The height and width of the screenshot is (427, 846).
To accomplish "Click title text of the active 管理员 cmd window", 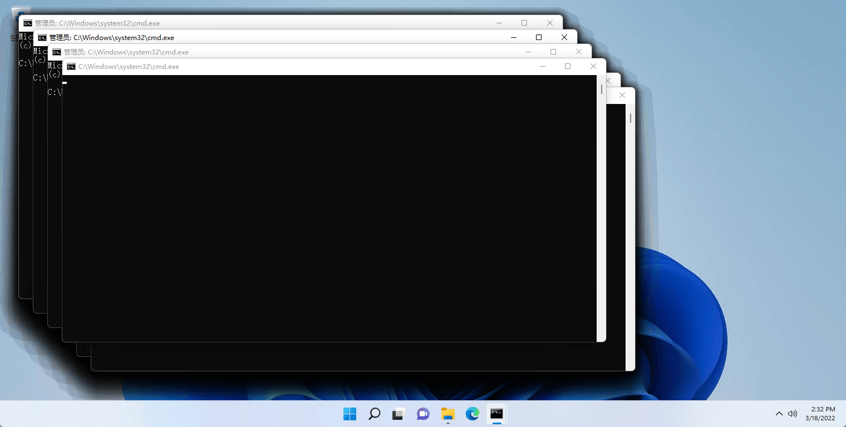I will pos(111,38).
